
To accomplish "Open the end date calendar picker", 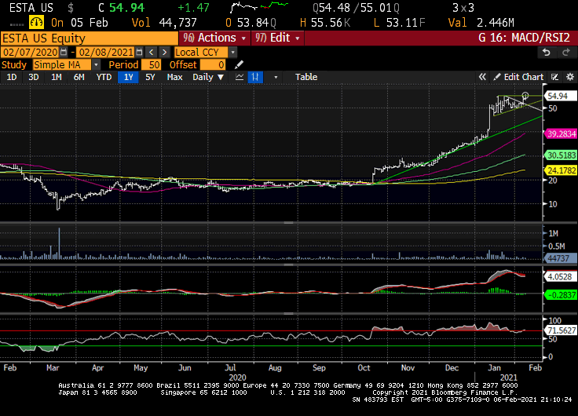I will click(139, 53).
